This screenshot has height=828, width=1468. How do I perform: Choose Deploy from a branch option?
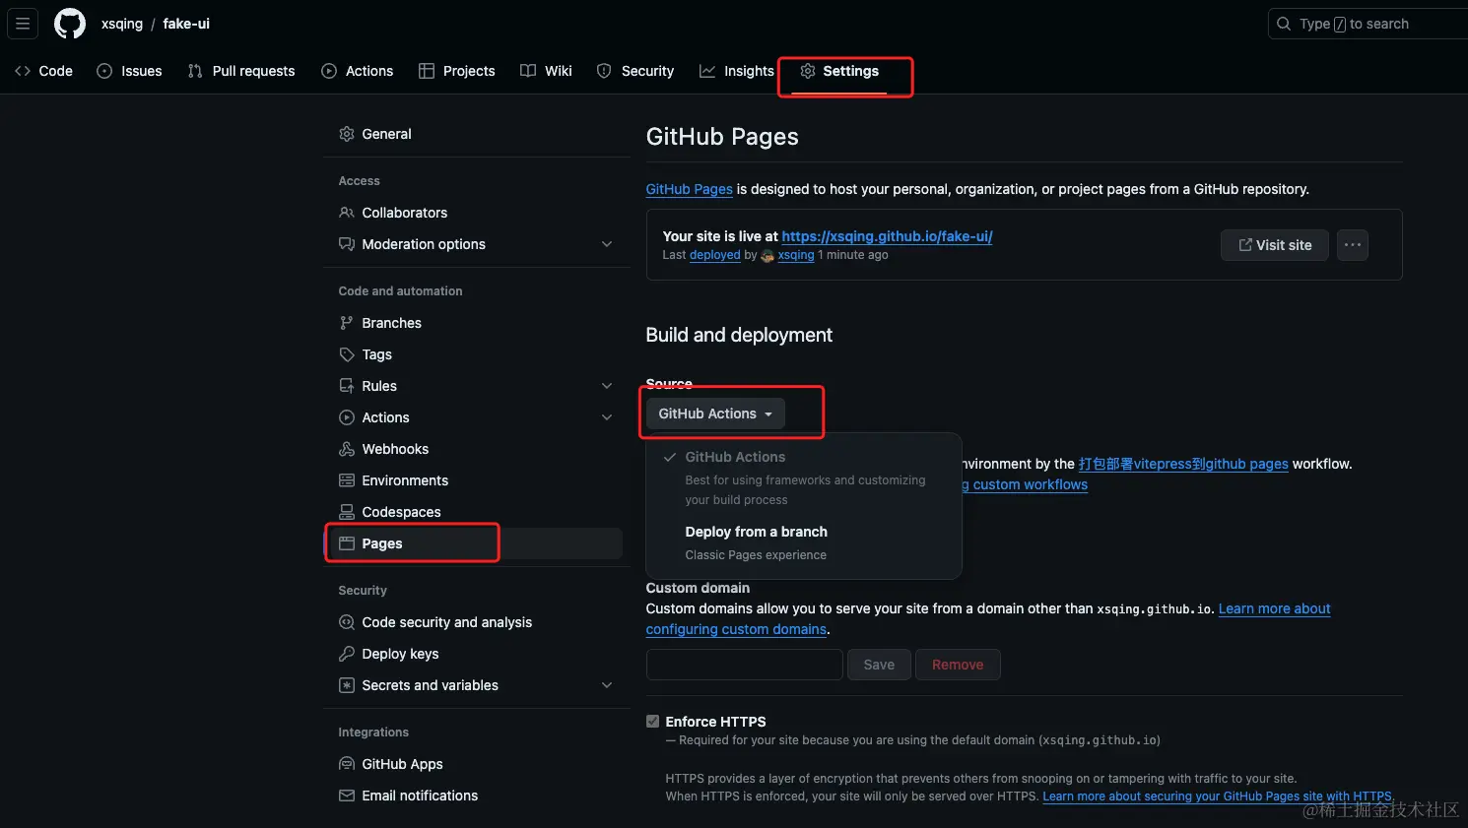coord(803,542)
